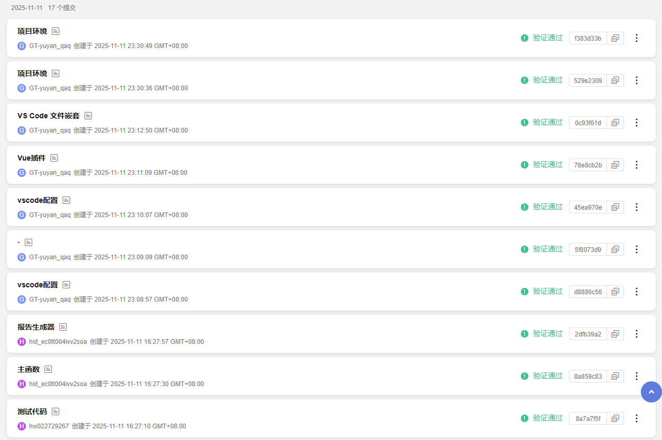Show description icon for 23:08:57 vscode配置 commit
This screenshot has height=440, width=662.
[66, 285]
